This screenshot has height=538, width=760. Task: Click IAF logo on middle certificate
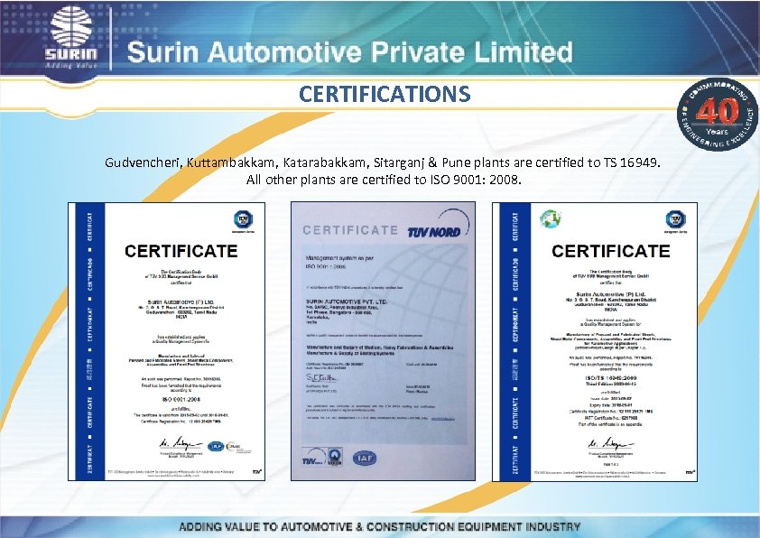click(365, 458)
